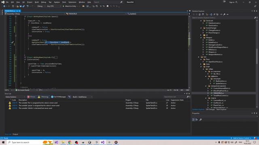Click the Sign in link
259x145 pixels.
tap(233, 2)
